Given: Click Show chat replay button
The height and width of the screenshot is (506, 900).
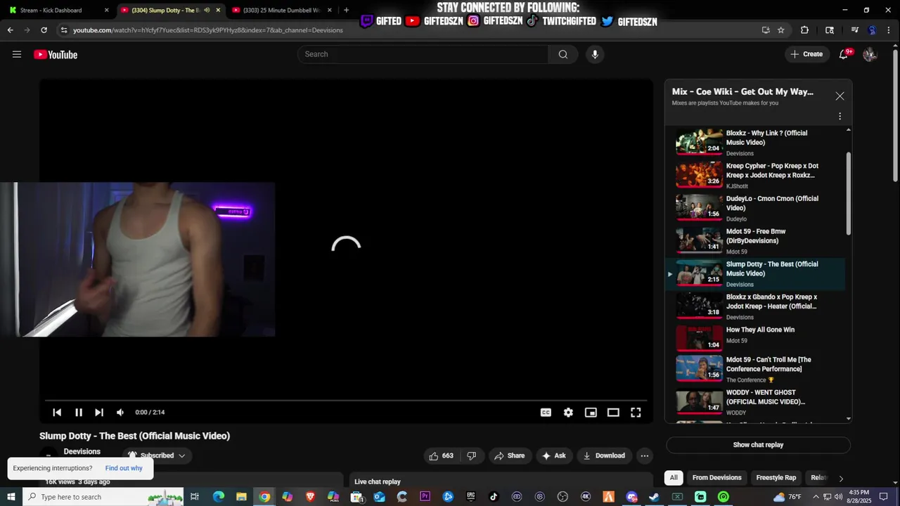Looking at the screenshot, I should pyautogui.click(x=758, y=445).
